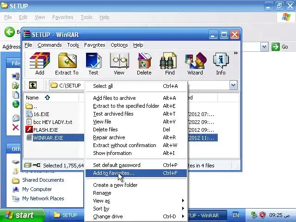Go up one folder level via the arrow icon
Screen dimensions: 296x222
click(33, 85)
